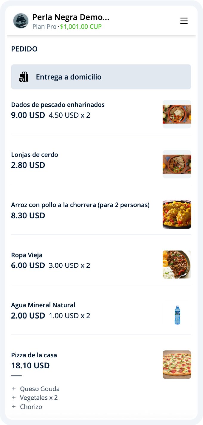This screenshot has width=203, height=425.
Task: Click the Queso Gouda add-on label
Action: (39, 389)
